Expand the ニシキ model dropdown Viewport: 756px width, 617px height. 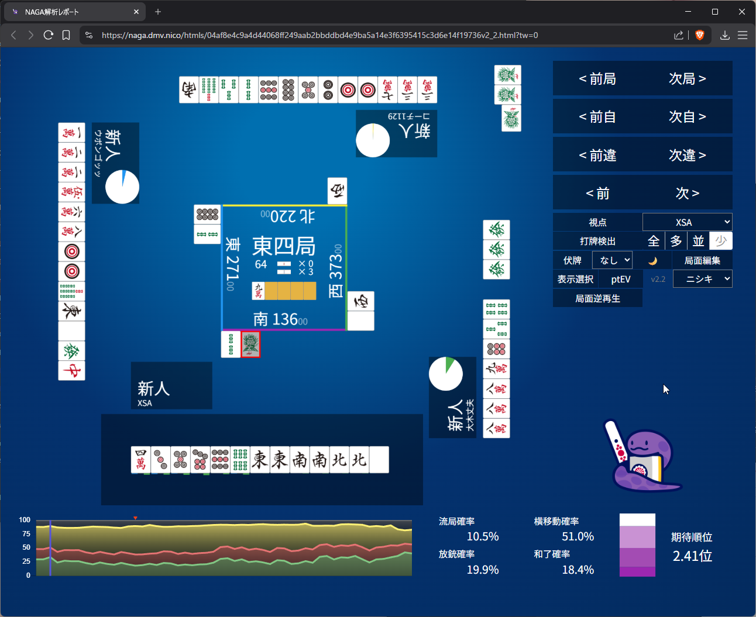click(x=702, y=279)
